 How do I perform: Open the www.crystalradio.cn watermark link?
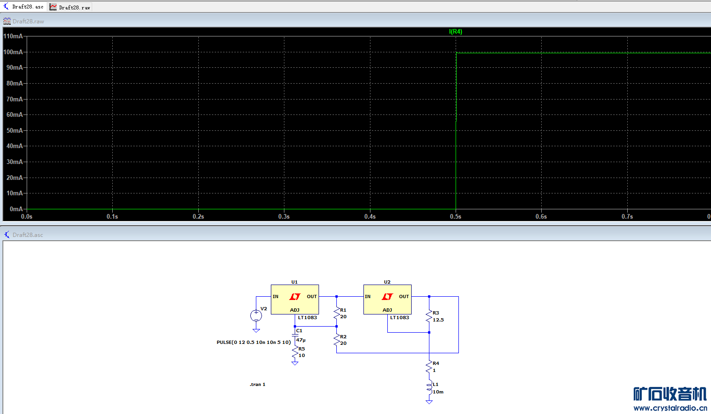670,408
